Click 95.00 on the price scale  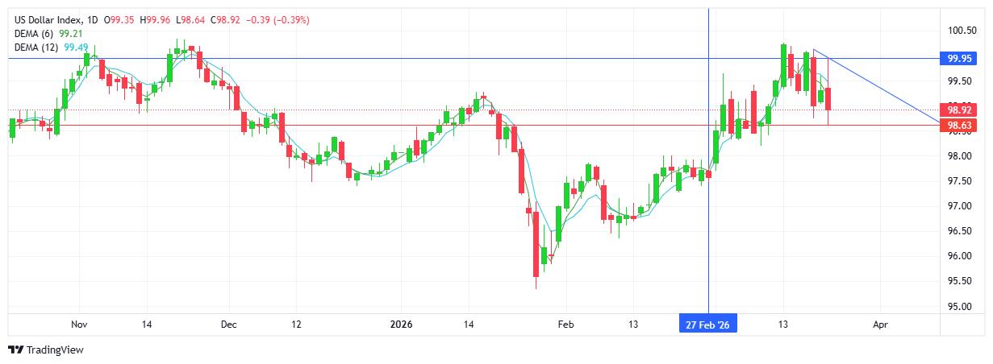(x=960, y=306)
